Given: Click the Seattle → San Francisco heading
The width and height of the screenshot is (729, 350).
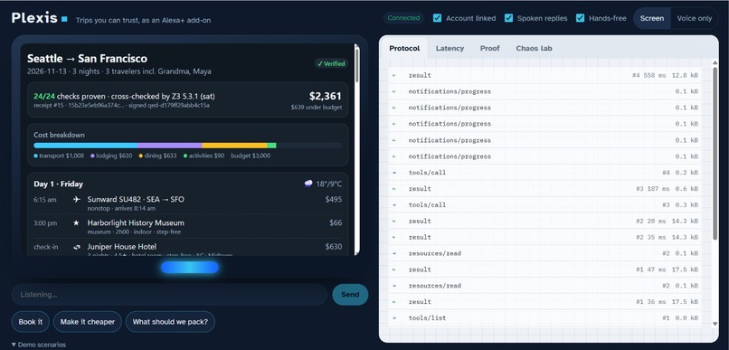Looking at the screenshot, I should (87, 59).
